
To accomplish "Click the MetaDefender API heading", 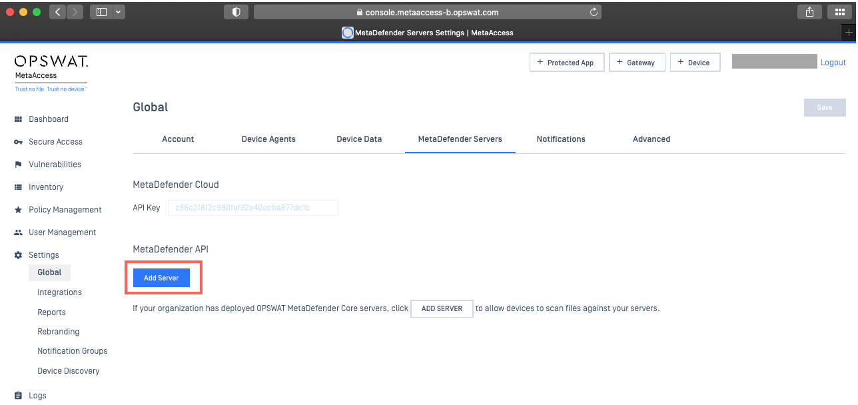I will click(171, 249).
